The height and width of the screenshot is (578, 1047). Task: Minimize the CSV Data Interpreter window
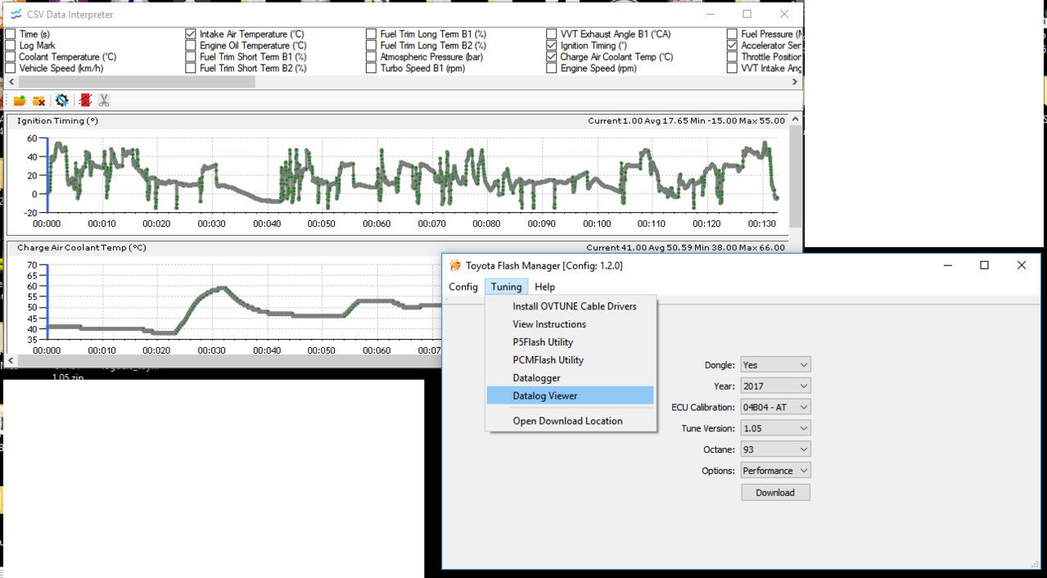pos(709,15)
